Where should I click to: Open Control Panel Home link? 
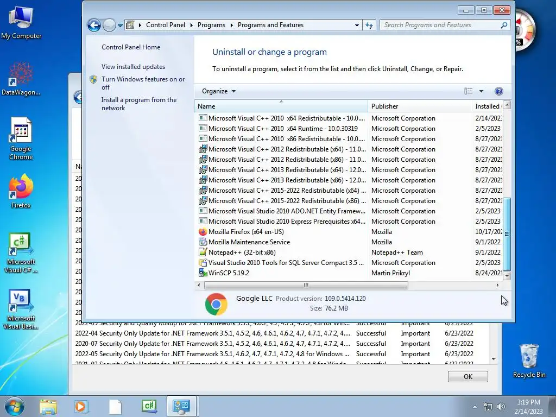(131, 47)
